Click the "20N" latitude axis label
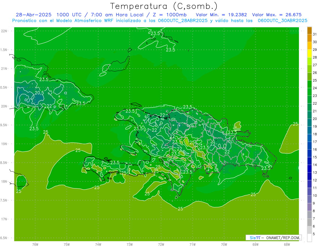 5,106
